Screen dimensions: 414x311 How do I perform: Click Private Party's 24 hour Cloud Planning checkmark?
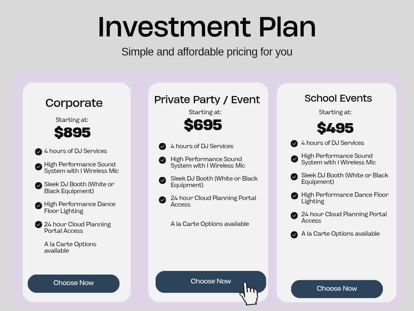click(163, 200)
